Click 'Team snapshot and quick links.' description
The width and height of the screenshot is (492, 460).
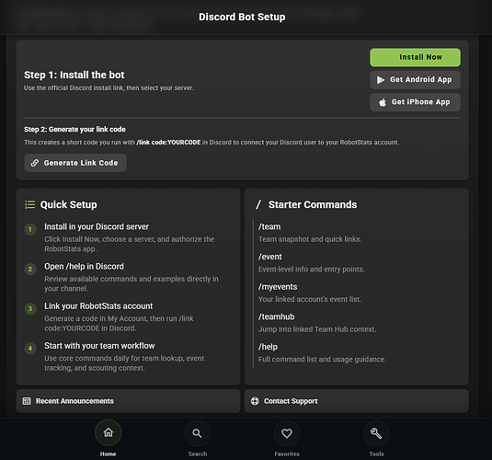pos(310,239)
